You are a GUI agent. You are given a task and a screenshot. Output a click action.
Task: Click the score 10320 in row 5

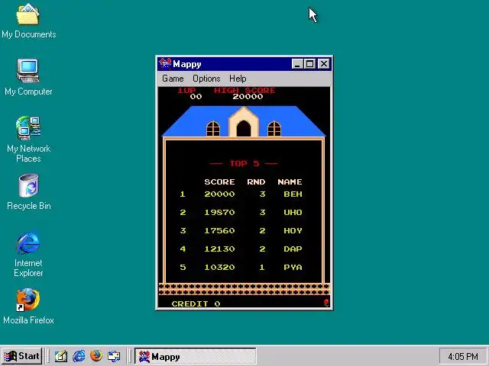tap(219, 268)
